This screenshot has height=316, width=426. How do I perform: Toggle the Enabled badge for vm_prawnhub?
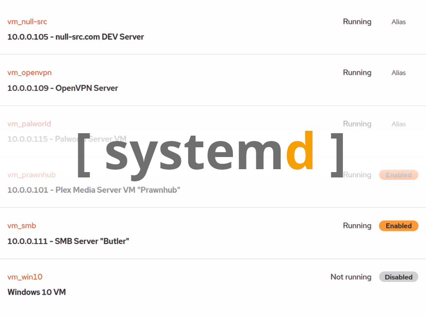(x=398, y=175)
